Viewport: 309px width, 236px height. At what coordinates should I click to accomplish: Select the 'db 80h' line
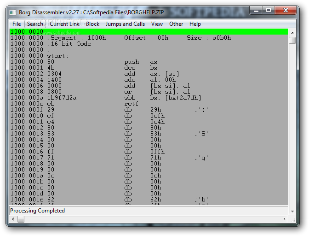(149, 128)
